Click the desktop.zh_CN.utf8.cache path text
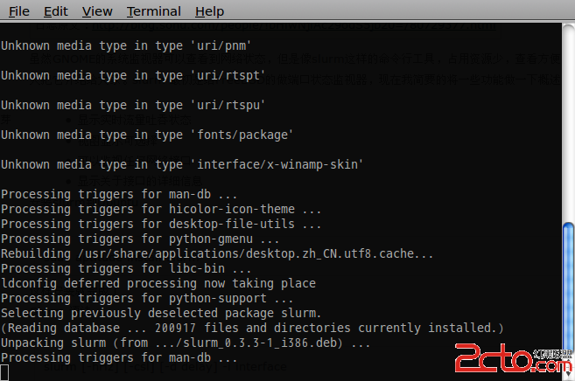The image size is (575, 381). (256, 253)
